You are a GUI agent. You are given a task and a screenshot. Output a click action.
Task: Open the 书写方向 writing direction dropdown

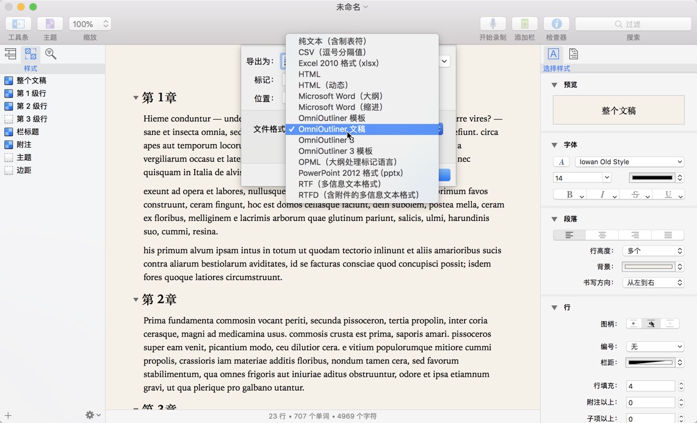(654, 282)
